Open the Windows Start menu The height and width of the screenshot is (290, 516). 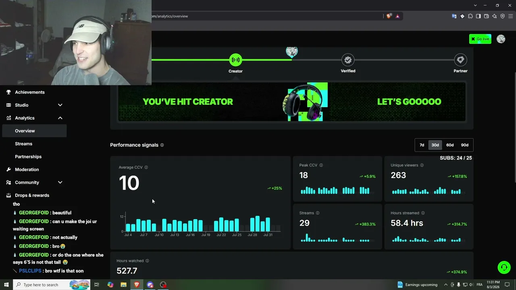(x=6, y=285)
